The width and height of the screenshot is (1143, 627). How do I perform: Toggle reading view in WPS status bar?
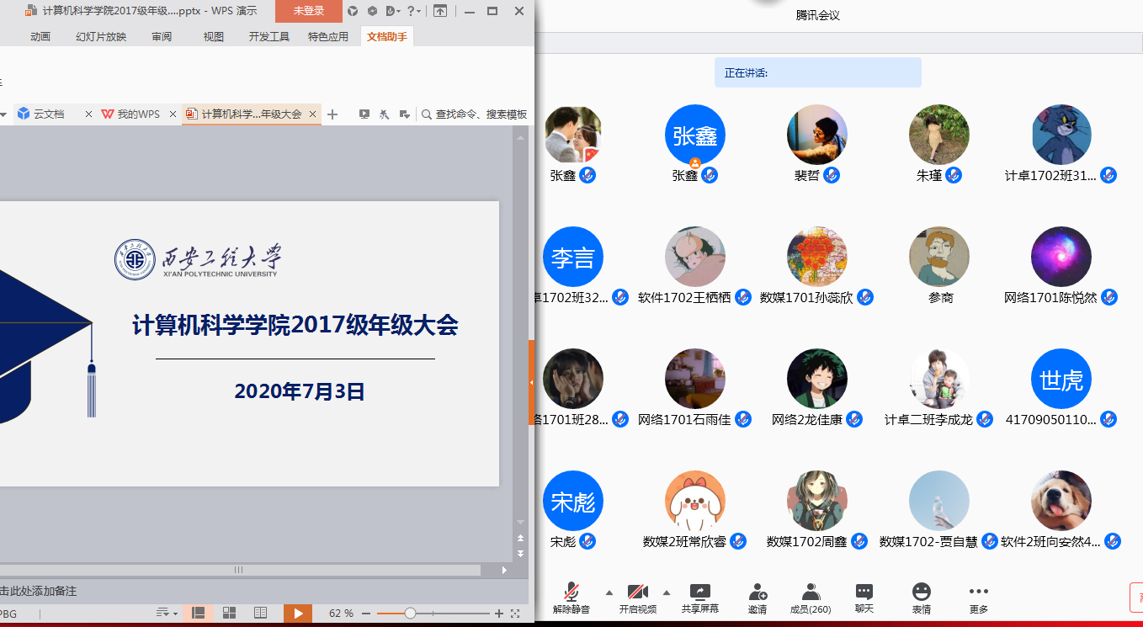261,614
